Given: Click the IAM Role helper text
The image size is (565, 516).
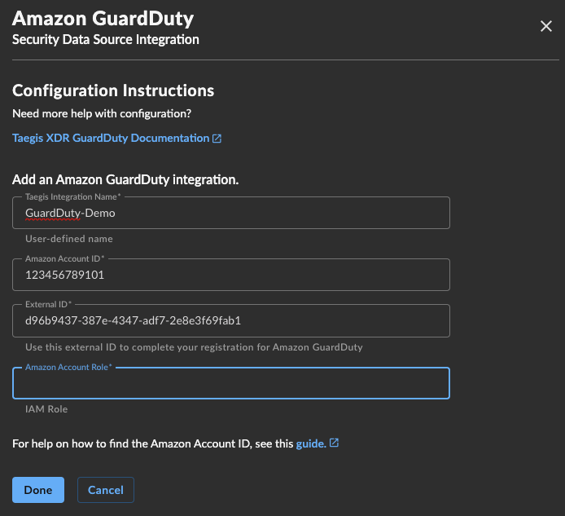Looking at the screenshot, I should (x=46, y=409).
